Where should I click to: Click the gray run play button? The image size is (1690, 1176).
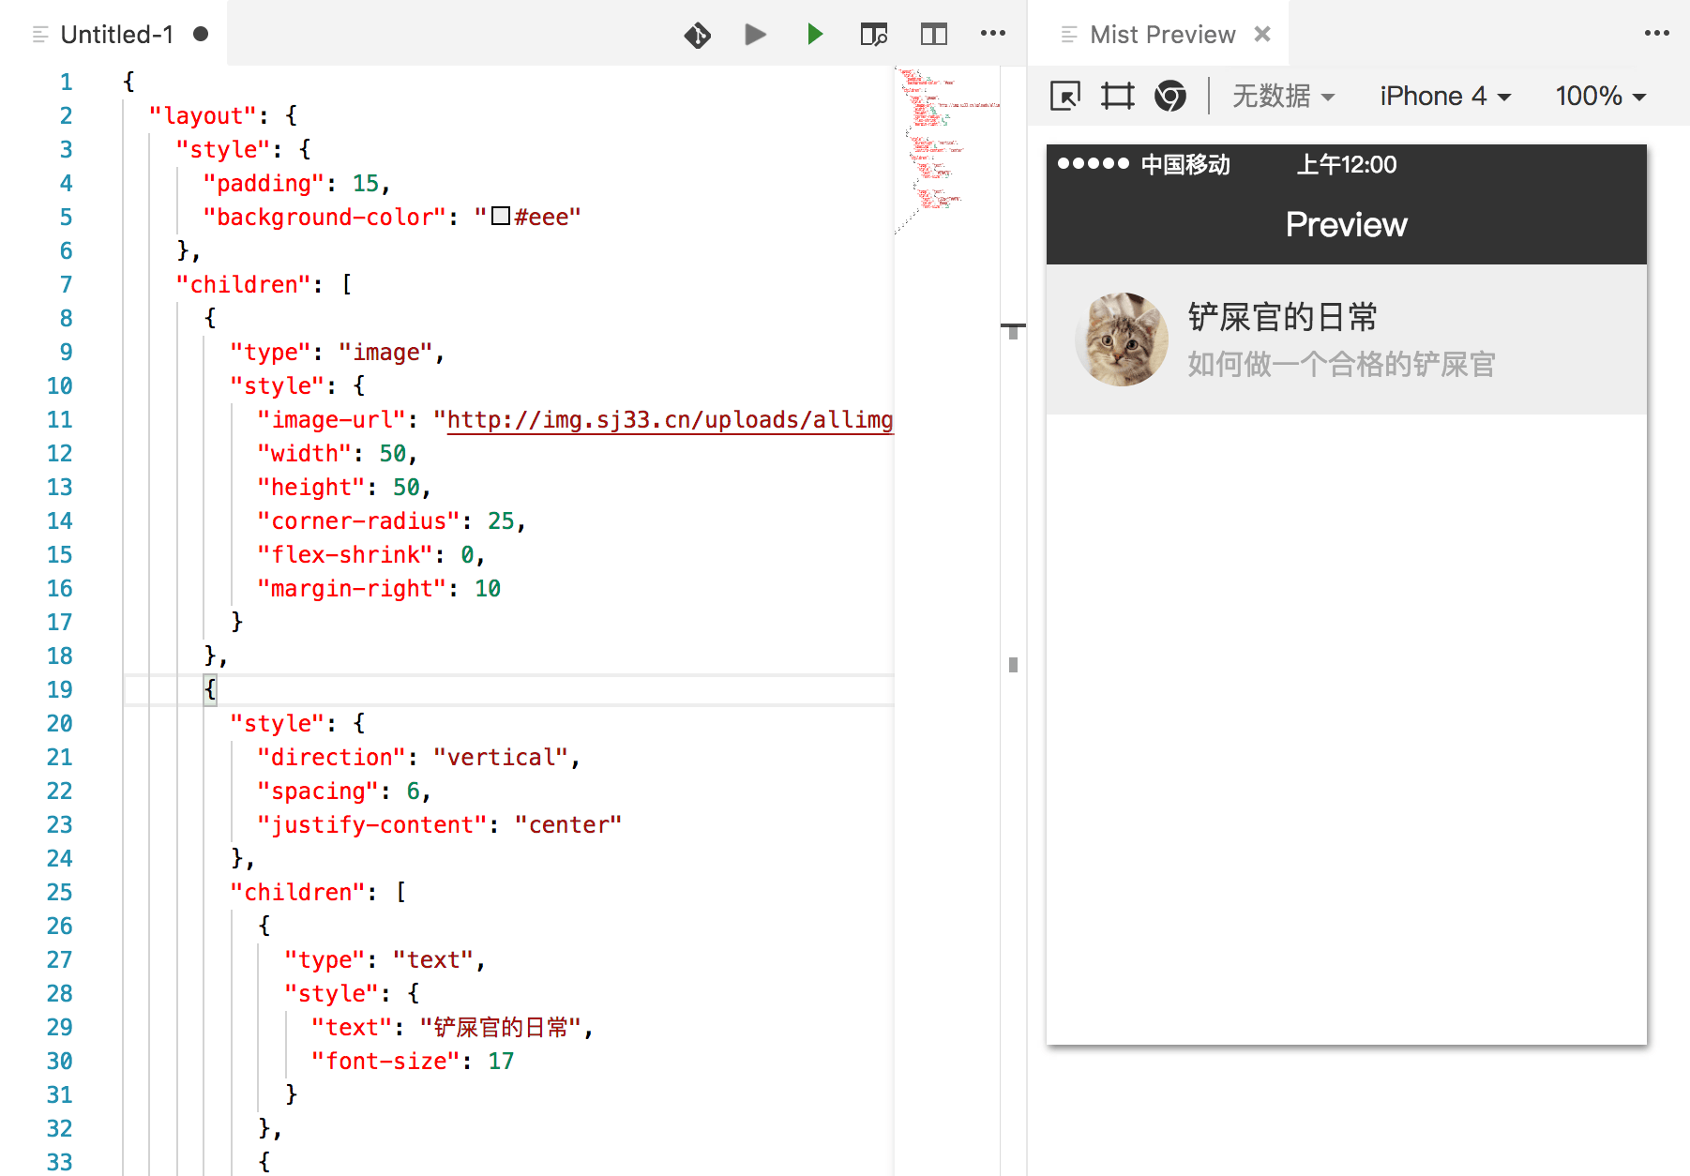[755, 35]
